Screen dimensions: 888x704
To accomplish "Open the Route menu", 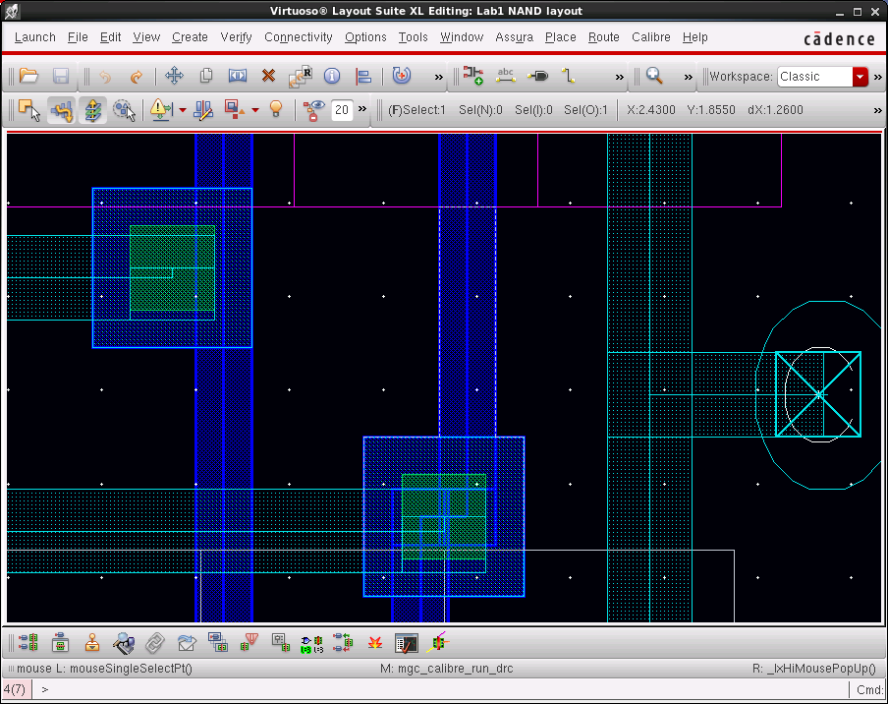I will (604, 37).
